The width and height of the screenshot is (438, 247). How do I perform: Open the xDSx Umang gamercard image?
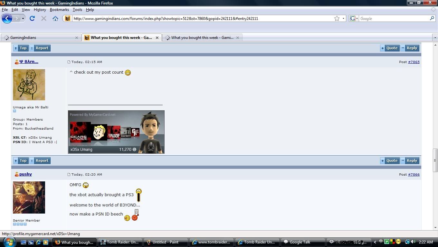click(x=116, y=132)
